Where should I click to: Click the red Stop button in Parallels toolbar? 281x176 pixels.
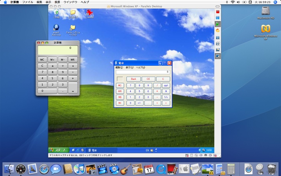pos(218,12)
